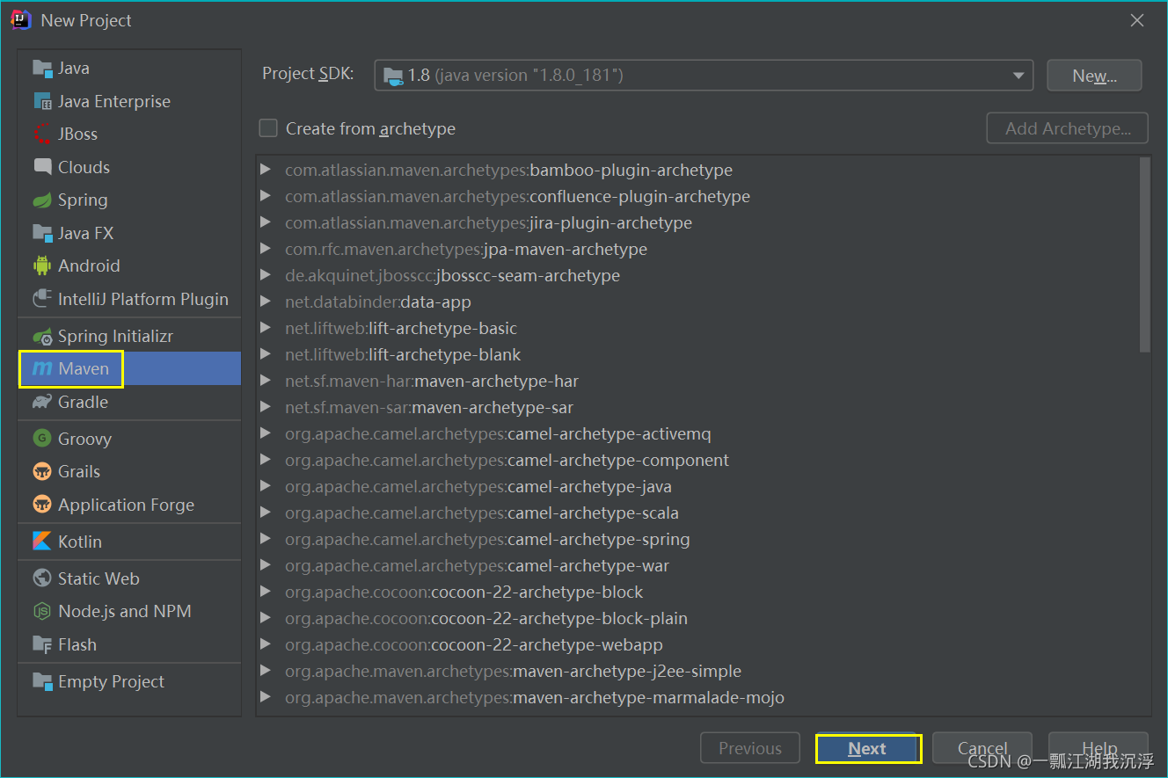Select Empty Project type label
This screenshot has height=778, width=1168.
click(111, 682)
